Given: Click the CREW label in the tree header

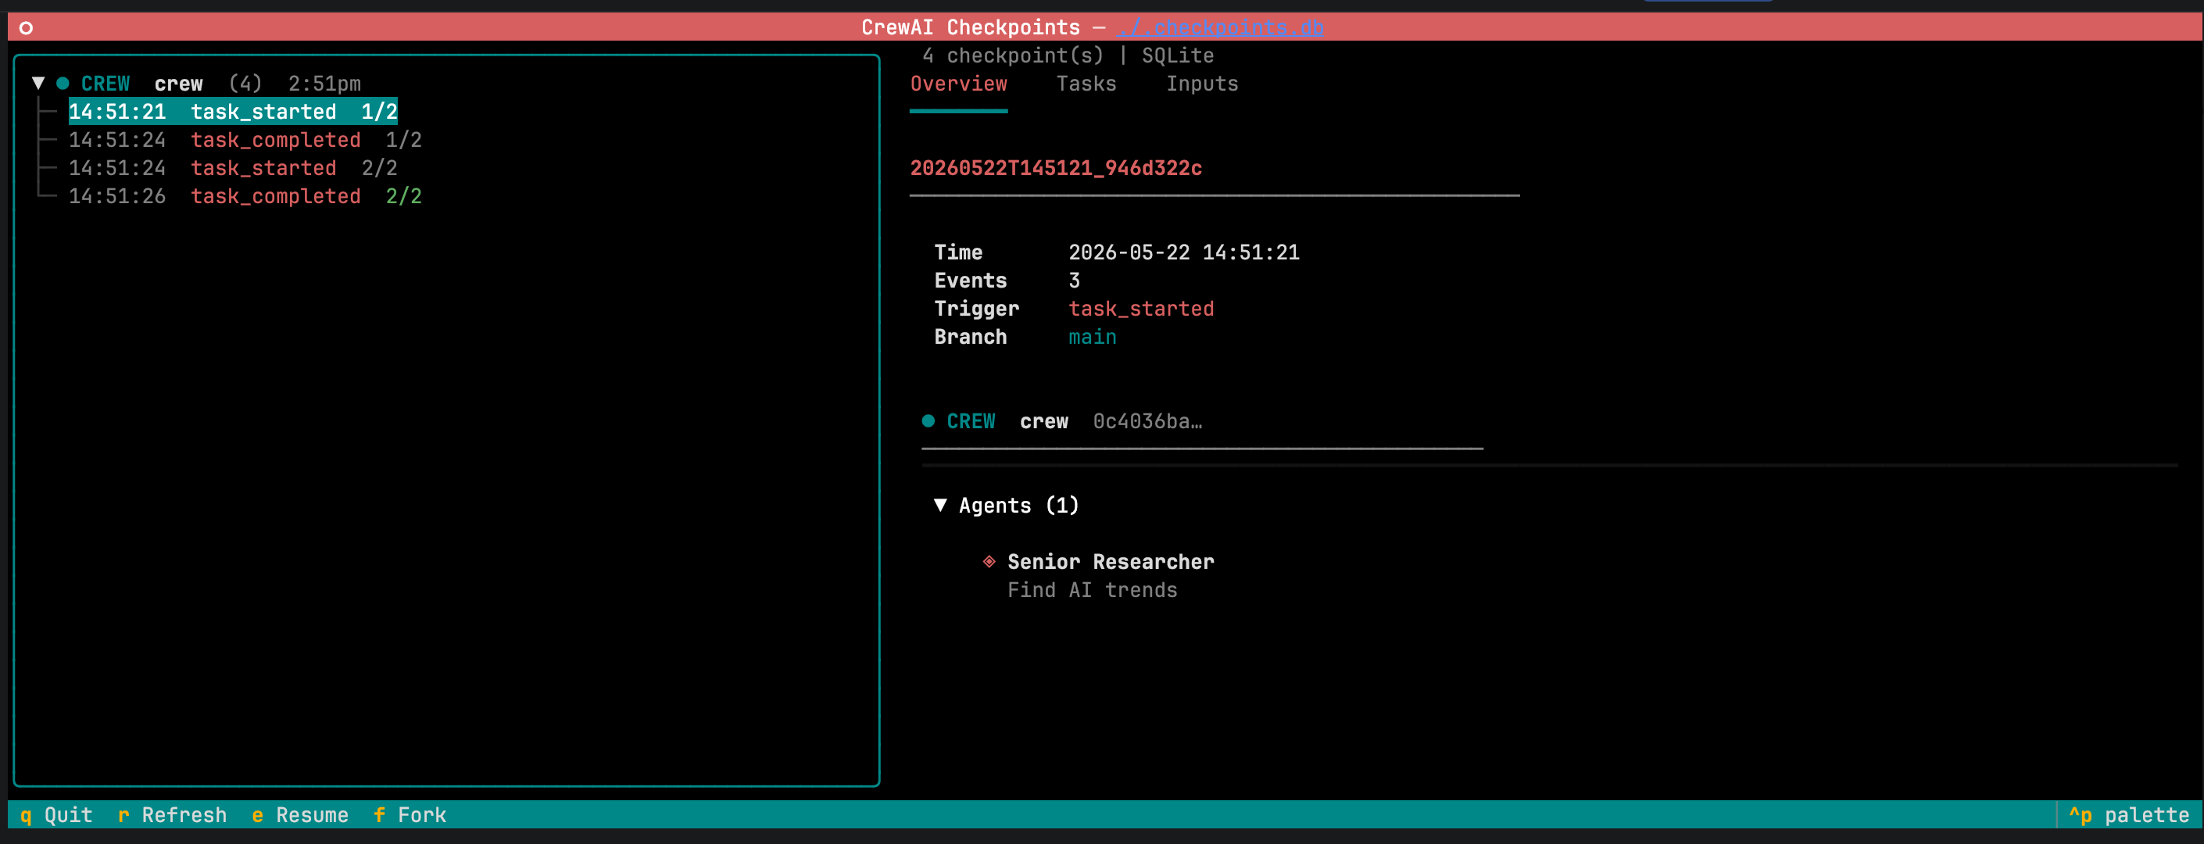Looking at the screenshot, I should coord(106,84).
